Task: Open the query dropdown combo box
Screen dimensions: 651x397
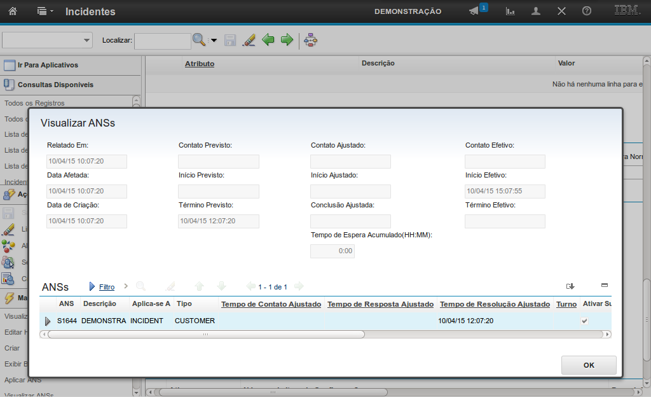Action: (x=48, y=40)
